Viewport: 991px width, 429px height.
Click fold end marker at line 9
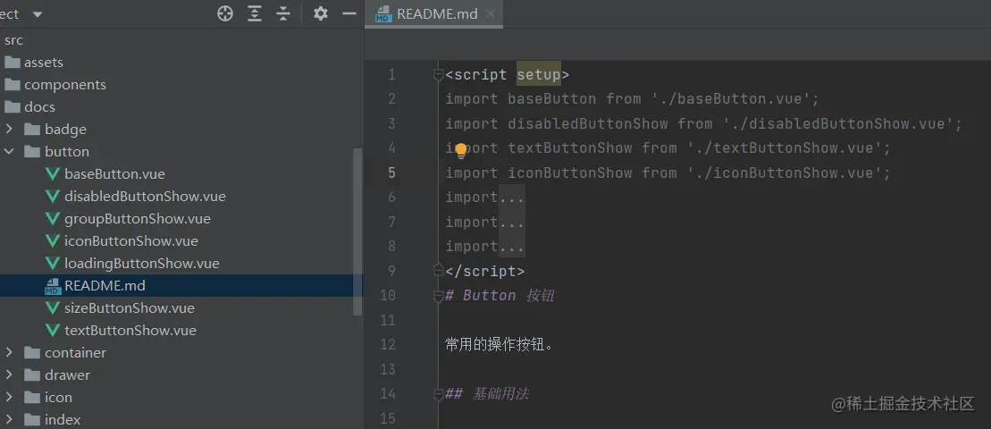tap(438, 271)
